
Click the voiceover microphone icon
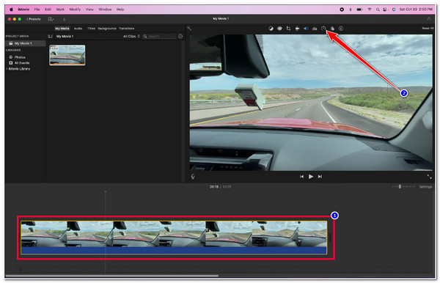point(193,177)
